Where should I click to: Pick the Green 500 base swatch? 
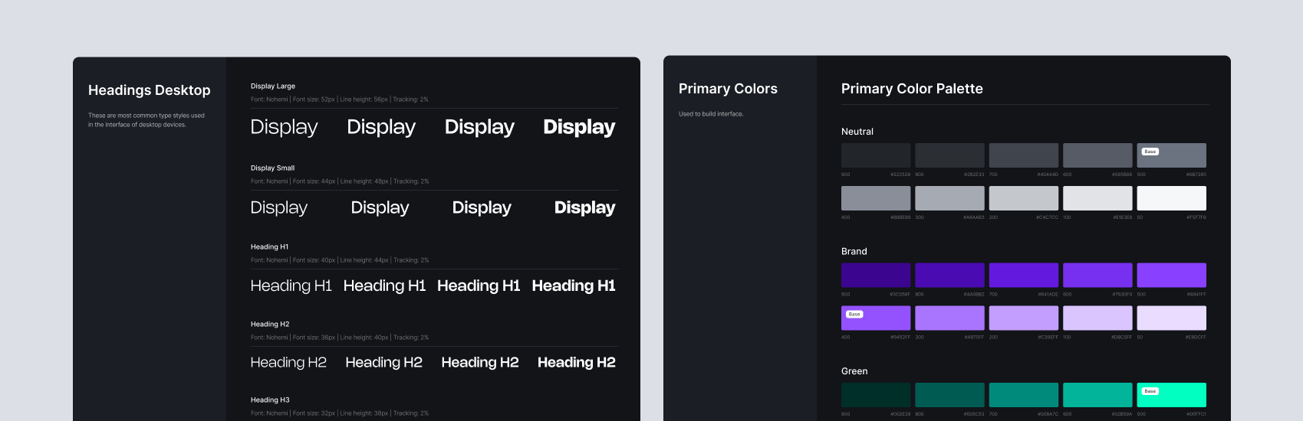pos(1171,395)
